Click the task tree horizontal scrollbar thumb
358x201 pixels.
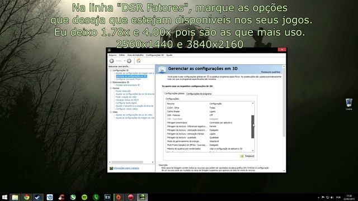(127, 162)
